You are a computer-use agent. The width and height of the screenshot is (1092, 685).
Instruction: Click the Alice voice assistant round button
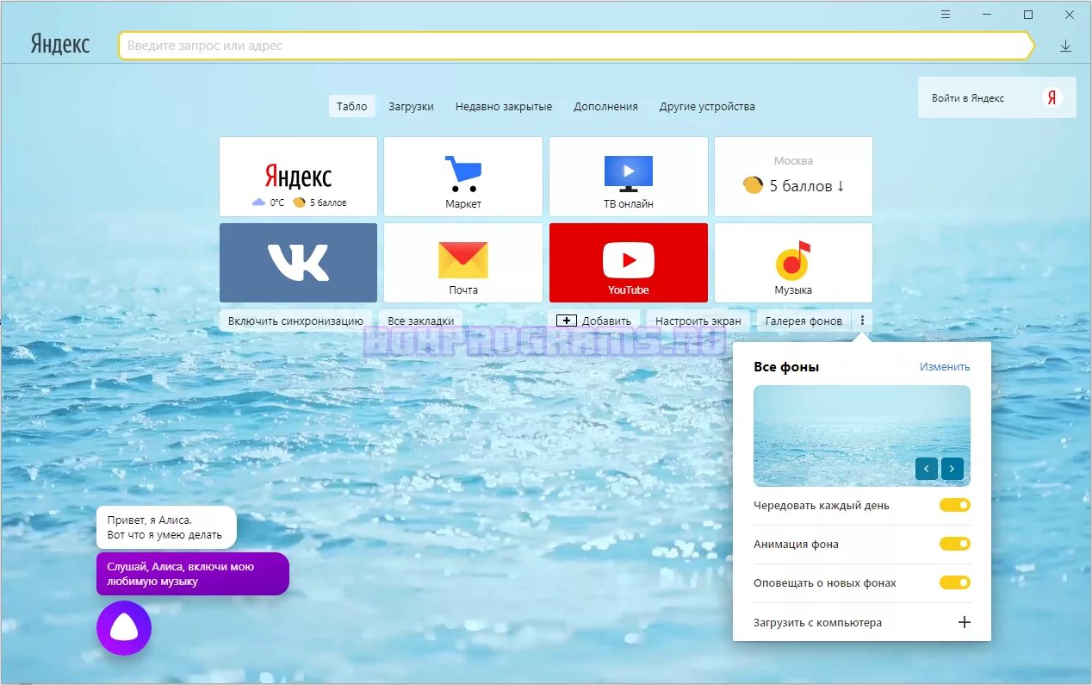(124, 628)
